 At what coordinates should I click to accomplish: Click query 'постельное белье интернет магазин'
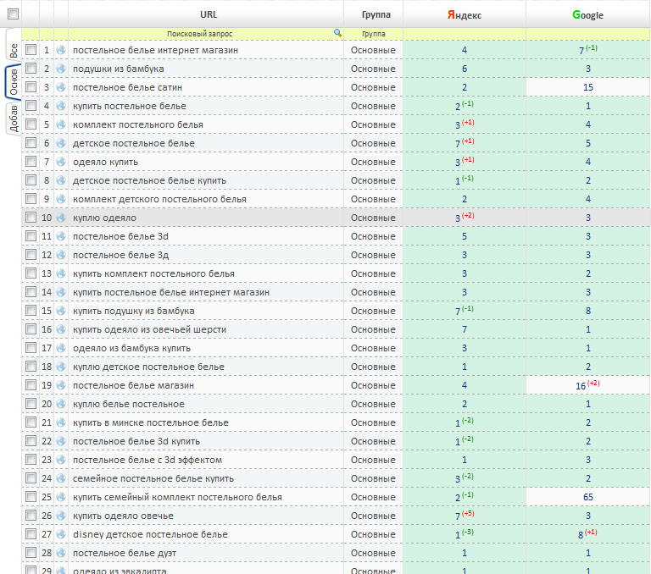pos(155,50)
